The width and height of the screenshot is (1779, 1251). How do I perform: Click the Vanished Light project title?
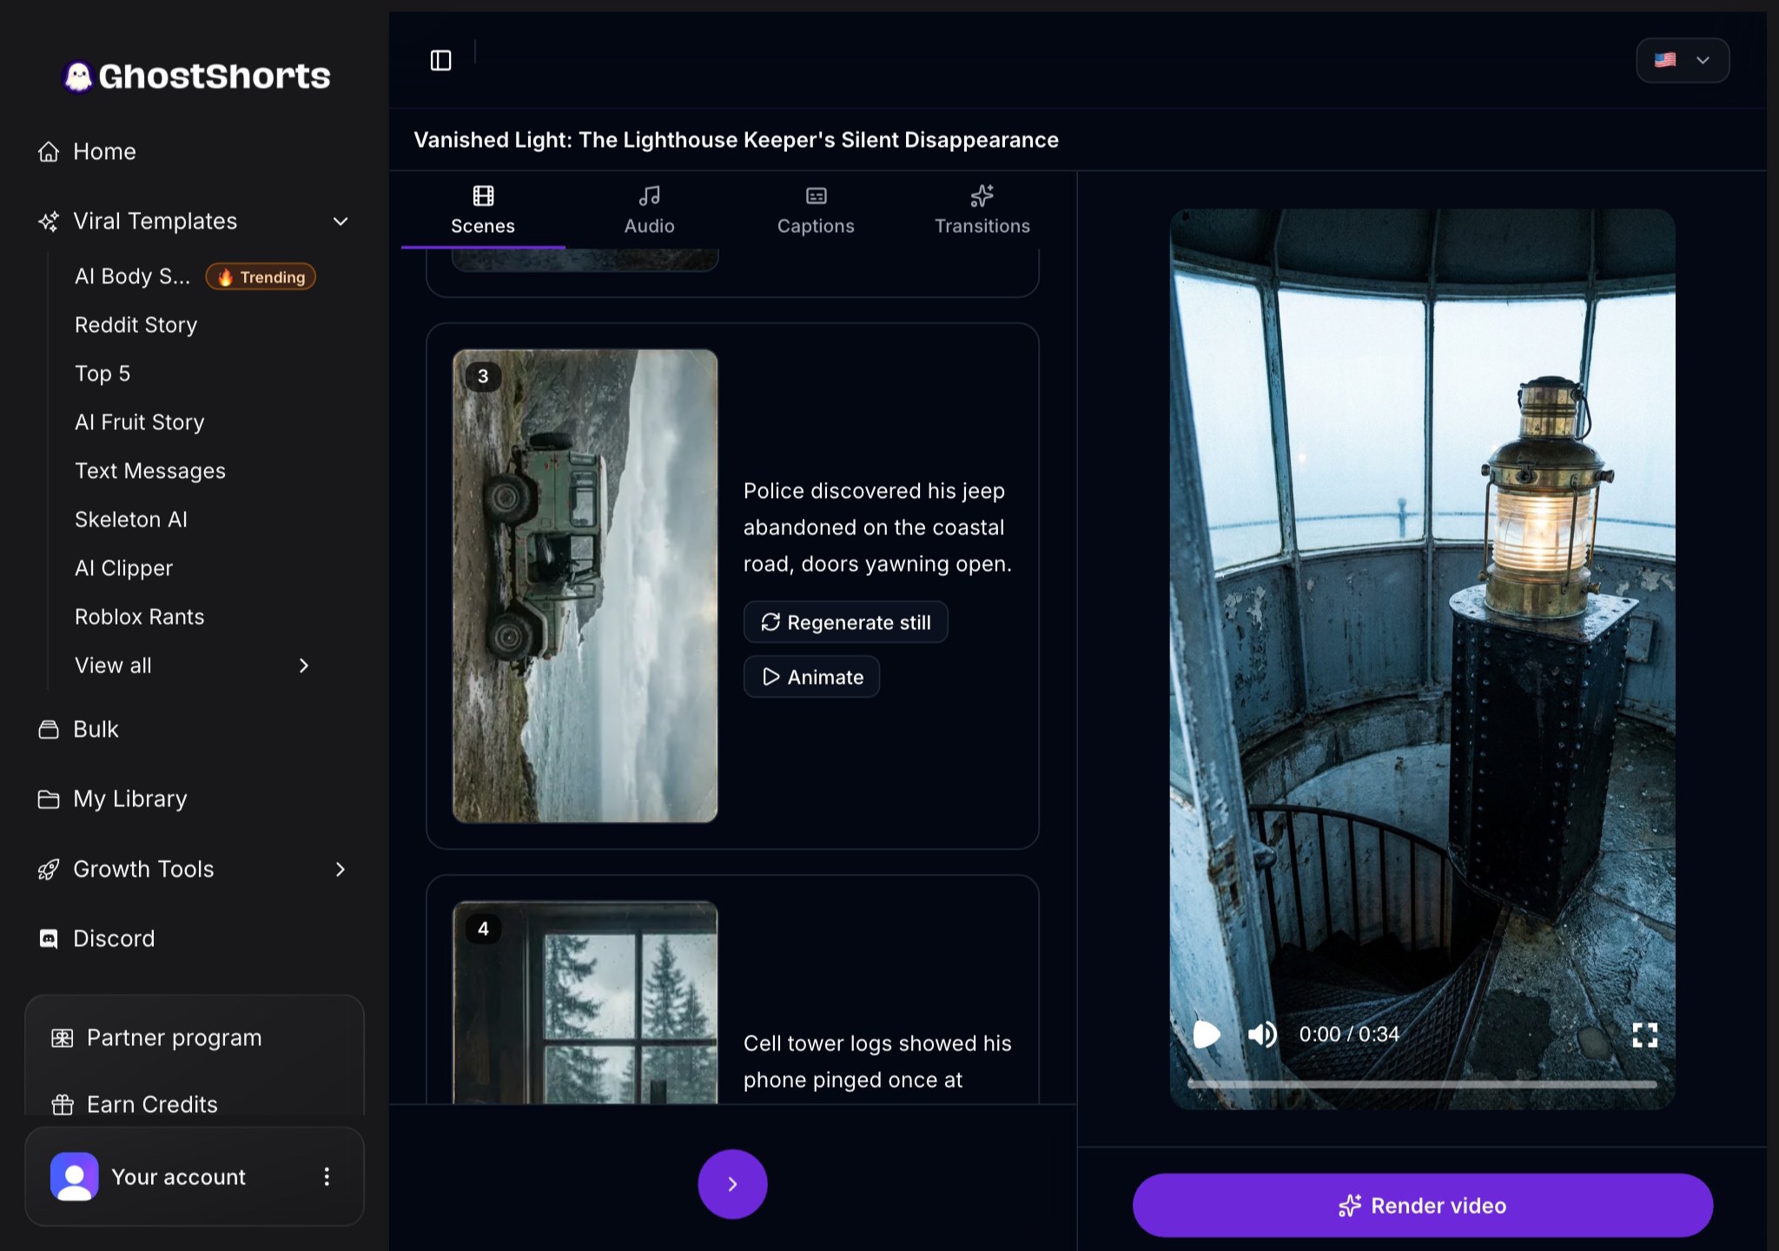coord(736,140)
